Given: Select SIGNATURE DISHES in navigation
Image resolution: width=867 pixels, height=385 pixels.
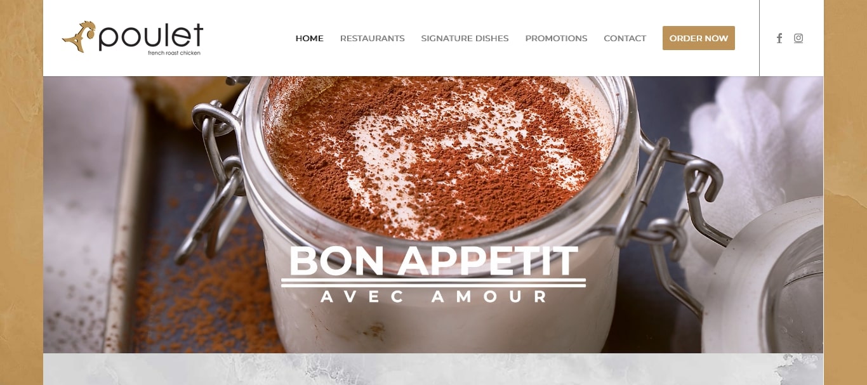Looking at the screenshot, I should 465,38.
